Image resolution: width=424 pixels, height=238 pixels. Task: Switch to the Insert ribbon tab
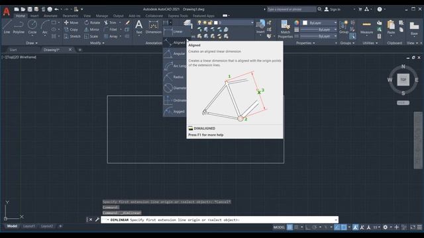[34, 16]
